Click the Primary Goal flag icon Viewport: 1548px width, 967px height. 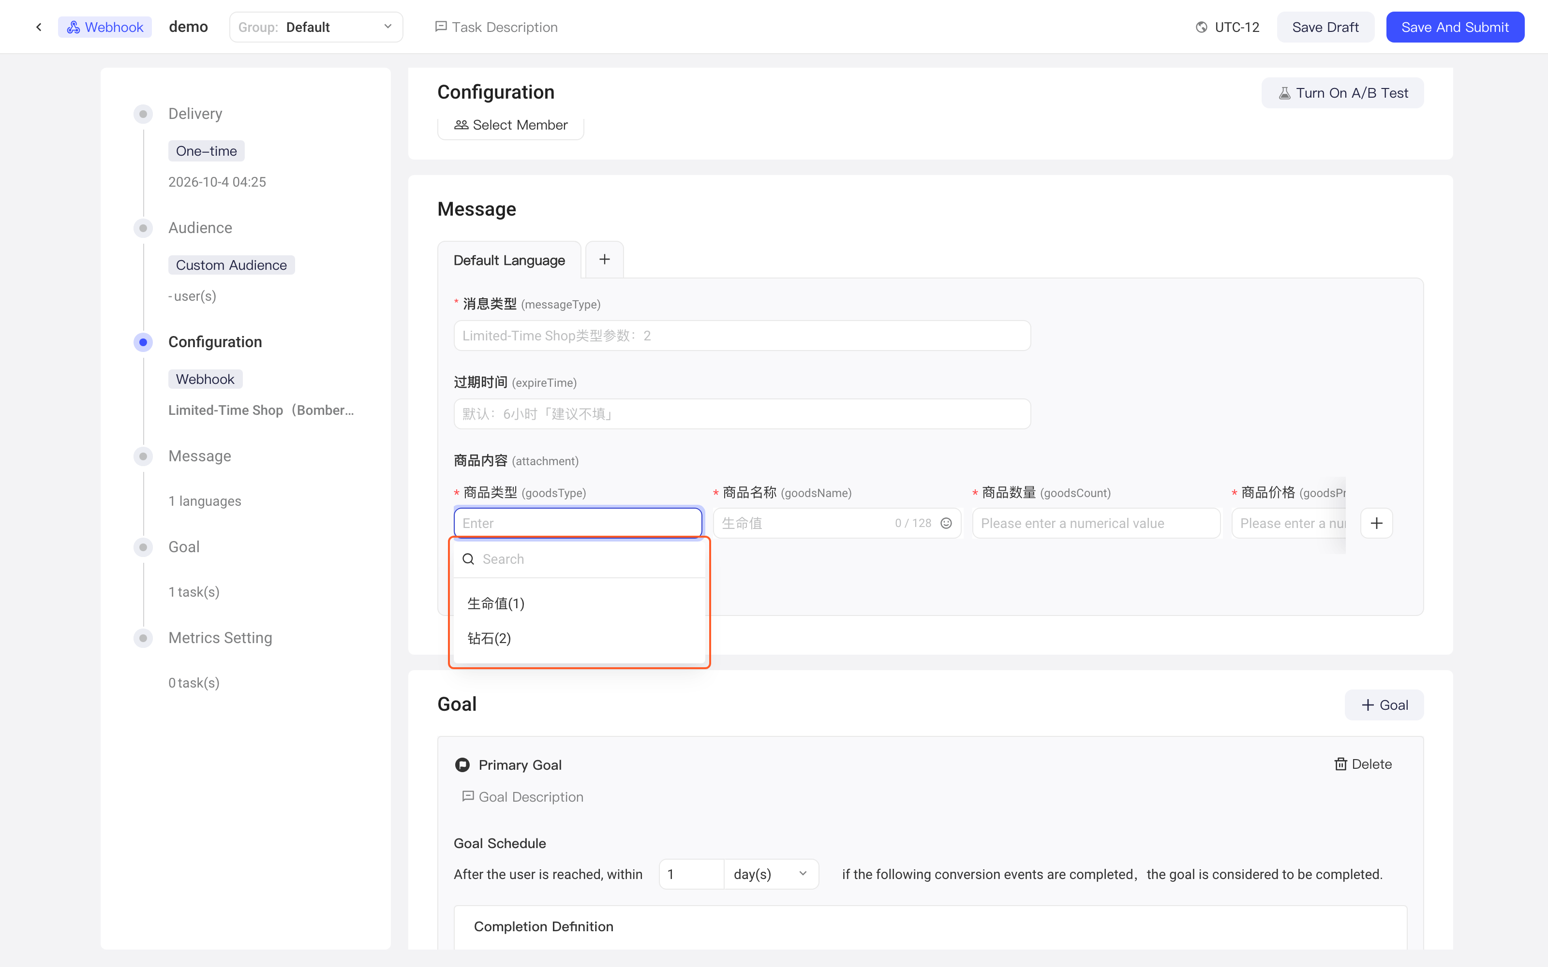pos(462,765)
